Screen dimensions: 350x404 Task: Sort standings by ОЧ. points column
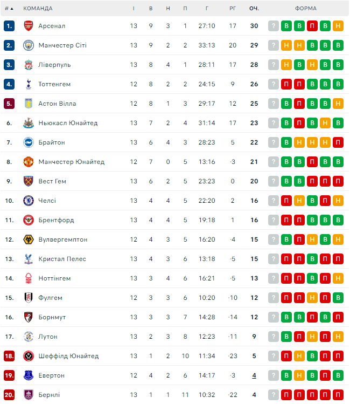pos(254,9)
